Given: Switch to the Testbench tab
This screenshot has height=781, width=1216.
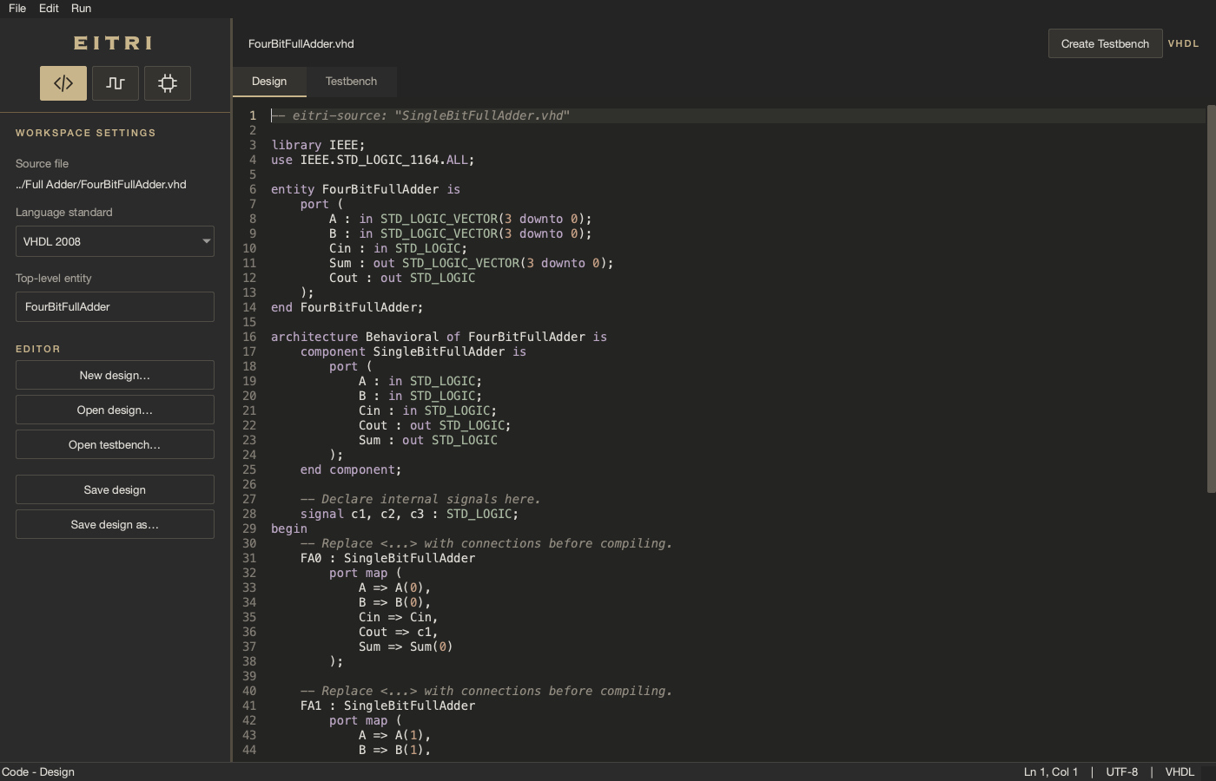Looking at the screenshot, I should click(x=351, y=82).
